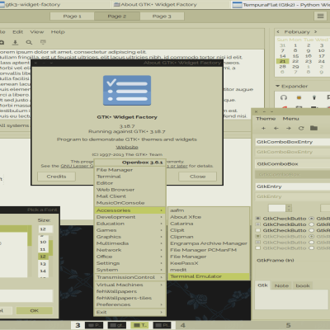Choose Web Browser from Openbox menu

[130, 190]
